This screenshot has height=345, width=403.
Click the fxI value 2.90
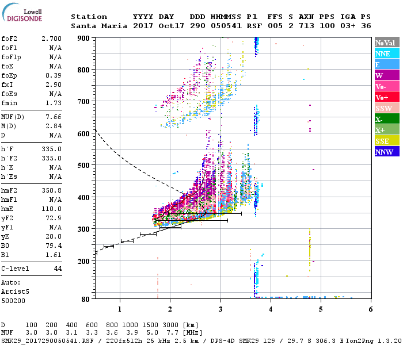coord(54,85)
